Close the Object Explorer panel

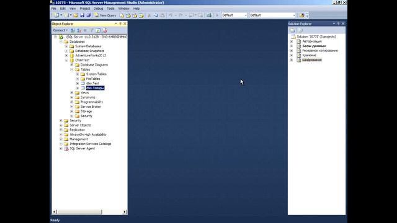pyautogui.click(x=125, y=24)
